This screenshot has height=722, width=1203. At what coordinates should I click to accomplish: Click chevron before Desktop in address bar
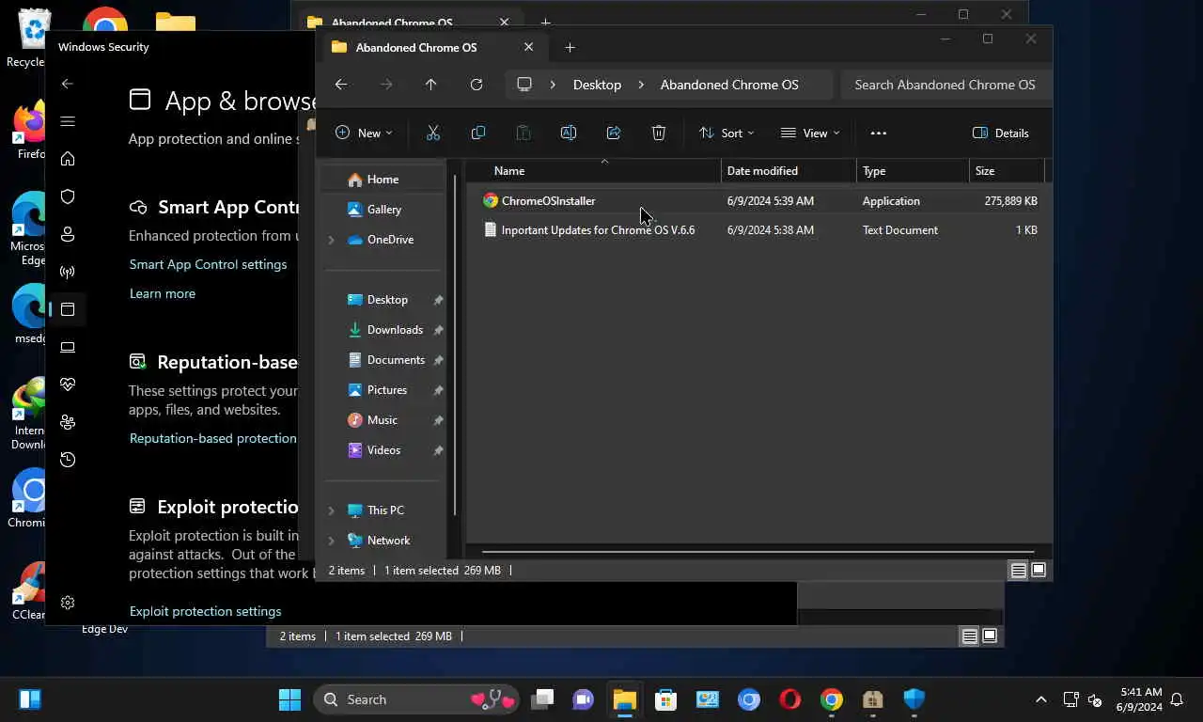pos(553,85)
